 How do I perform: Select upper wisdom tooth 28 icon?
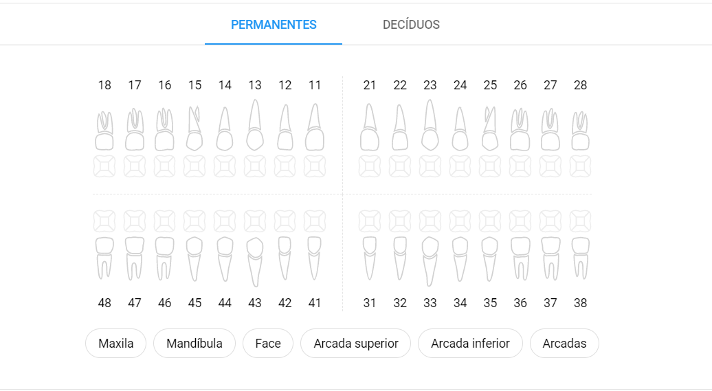(580, 131)
